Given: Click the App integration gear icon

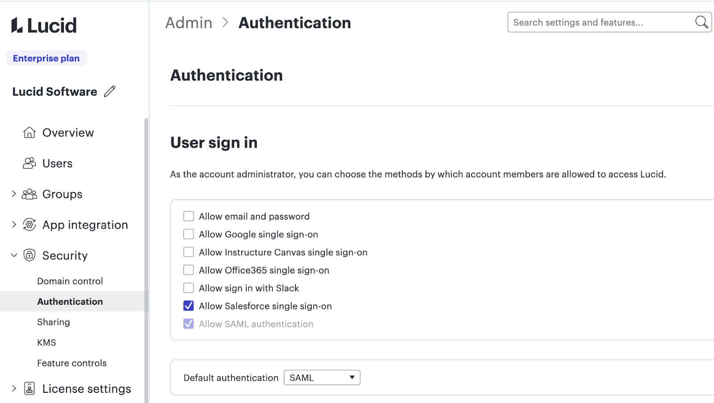Looking at the screenshot, I should pos(29,224).
